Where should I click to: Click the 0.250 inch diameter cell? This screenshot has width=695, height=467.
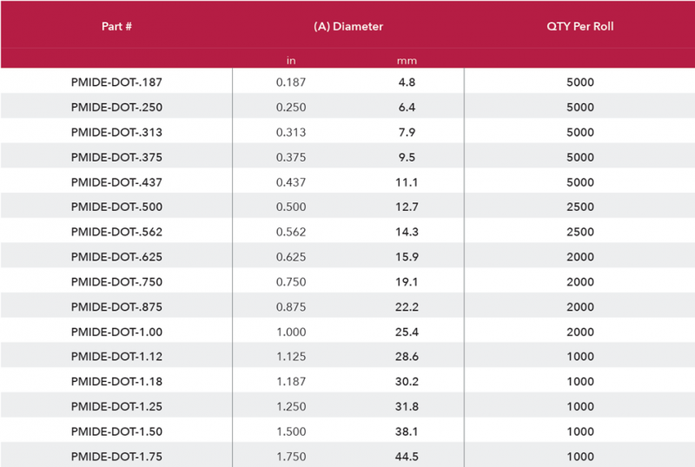pyautogui.click(x=291, y=108)
